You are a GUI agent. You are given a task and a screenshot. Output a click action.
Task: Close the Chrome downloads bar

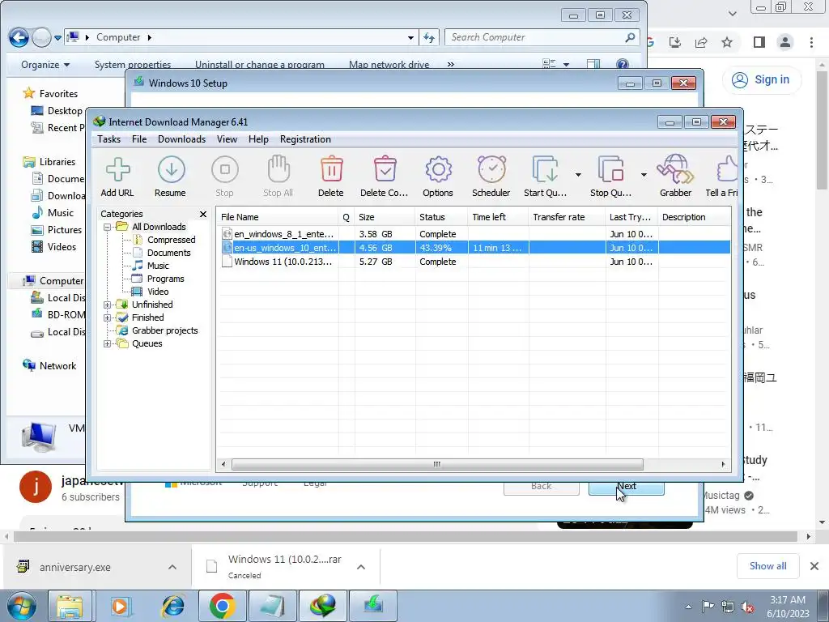(x=814, y=566)
